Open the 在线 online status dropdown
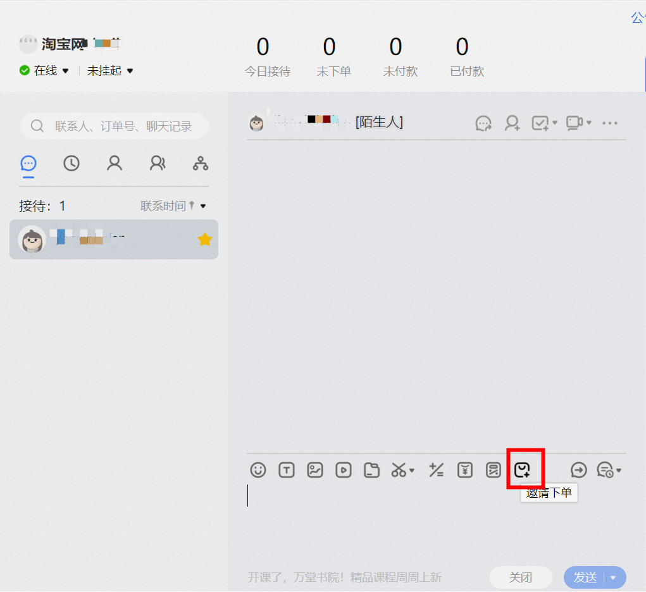 [x=44, y=70]
